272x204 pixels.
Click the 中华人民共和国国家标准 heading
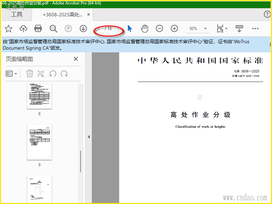coord(200,61)
